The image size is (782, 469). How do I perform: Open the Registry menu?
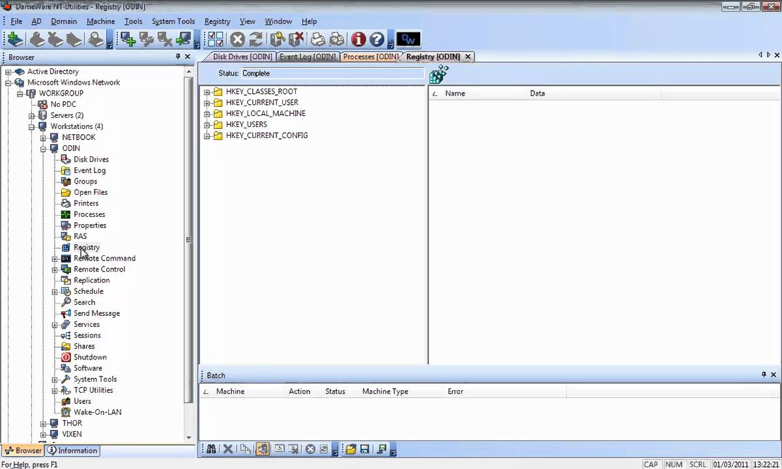click(217, 21)
